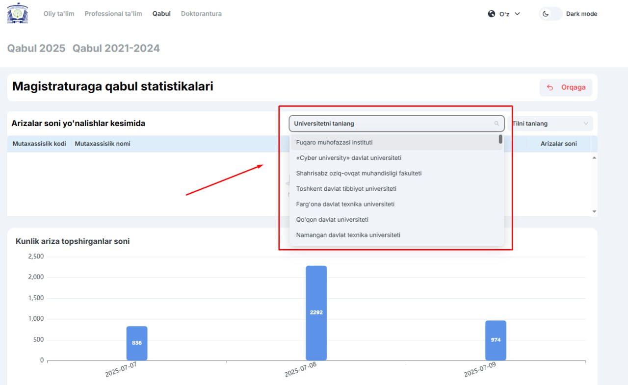Click the dropdown list scrollbar thumb
Image resolution: width=628 pixels, height=385 pixels.
500,139
